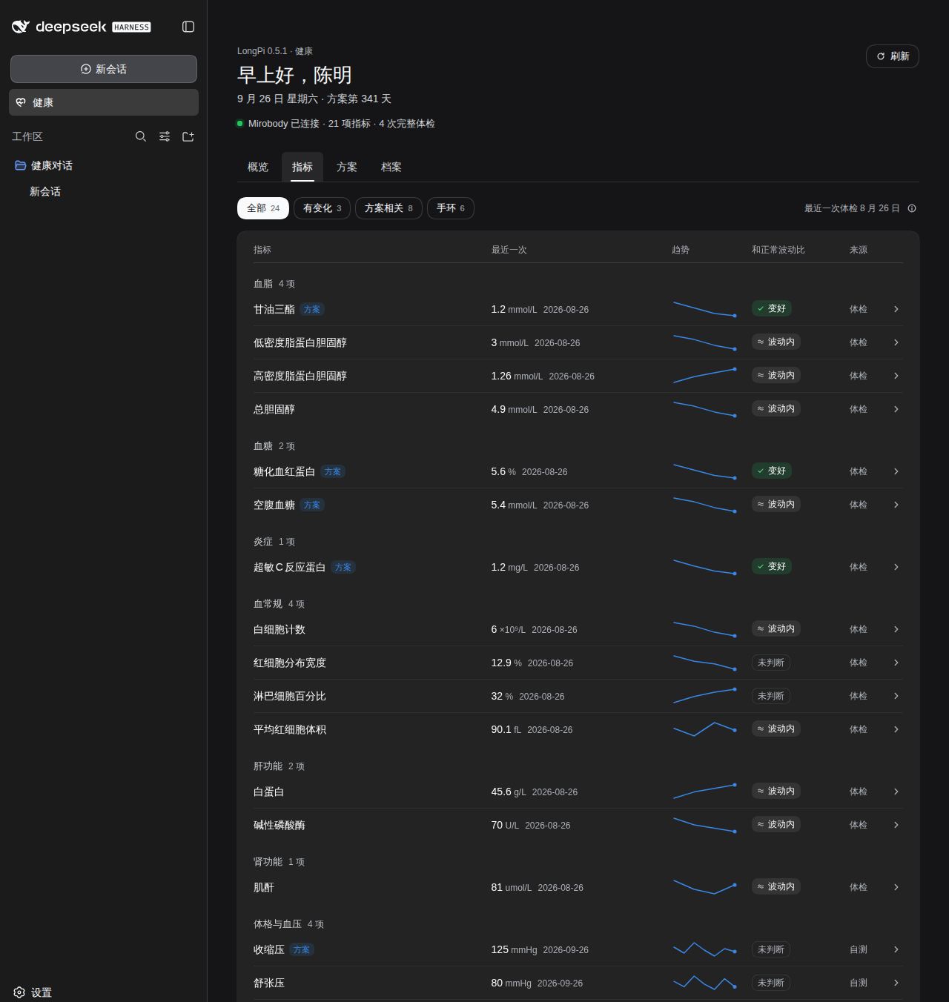Click the 方案 tag next to 收缩压
The width and height of the screenshot is (949, 1002).
coord(302,949)
